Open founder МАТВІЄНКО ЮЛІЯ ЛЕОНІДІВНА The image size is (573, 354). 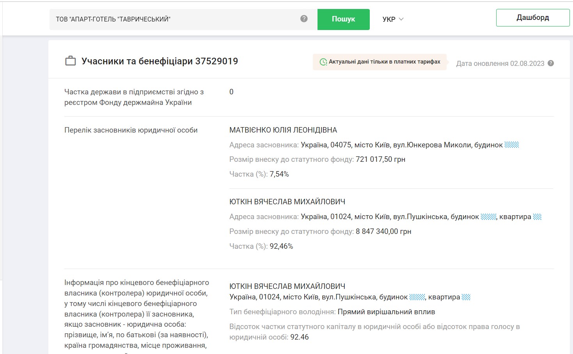click(283, 130)
